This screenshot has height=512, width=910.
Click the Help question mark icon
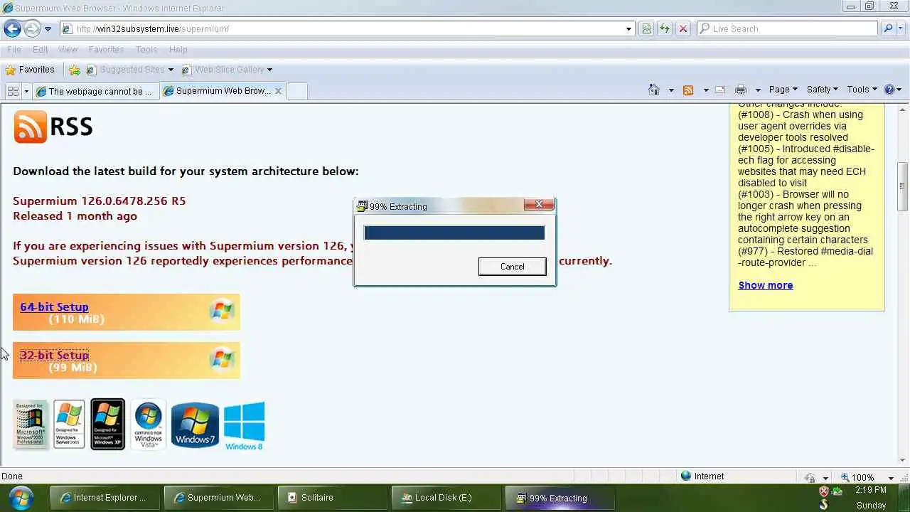[889, 90]
